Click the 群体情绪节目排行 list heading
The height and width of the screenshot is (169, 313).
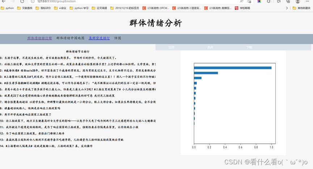click(78, 52)
